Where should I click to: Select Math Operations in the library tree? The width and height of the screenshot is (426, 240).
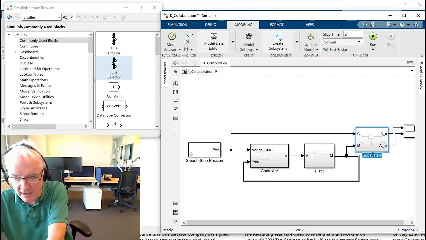coord(34,80)
